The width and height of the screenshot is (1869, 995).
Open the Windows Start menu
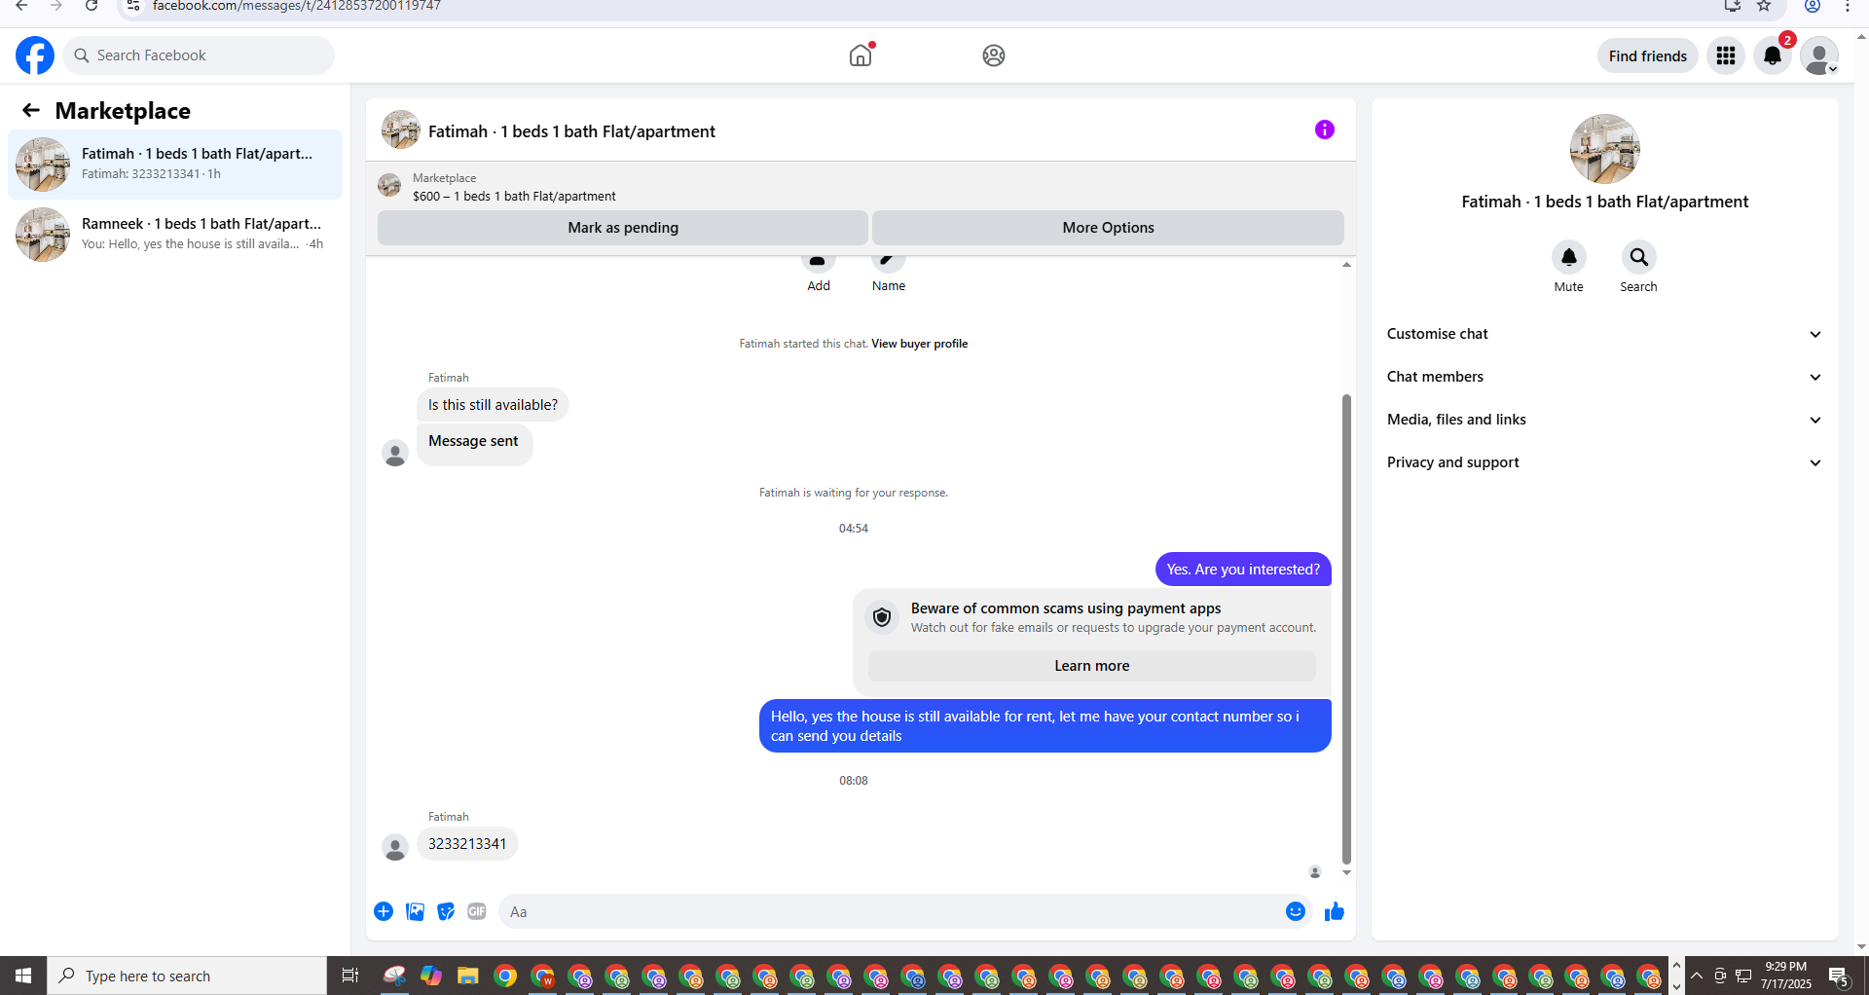click(23, 976)
